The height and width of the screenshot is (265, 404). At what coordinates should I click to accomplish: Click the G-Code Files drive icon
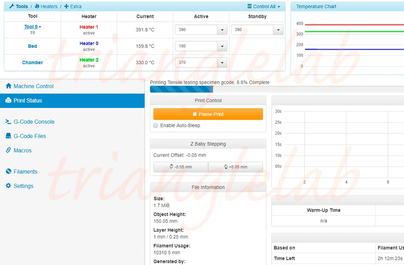pos(9,136)
